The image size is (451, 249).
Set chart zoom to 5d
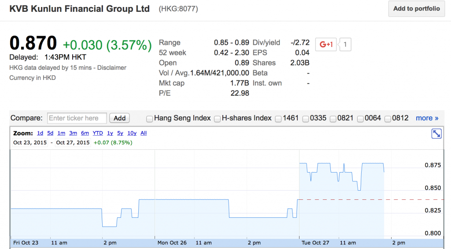click(x=50, y=133)
